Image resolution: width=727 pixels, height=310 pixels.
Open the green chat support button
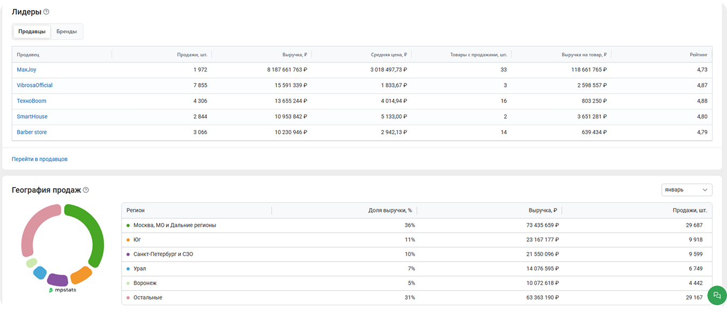717,295
